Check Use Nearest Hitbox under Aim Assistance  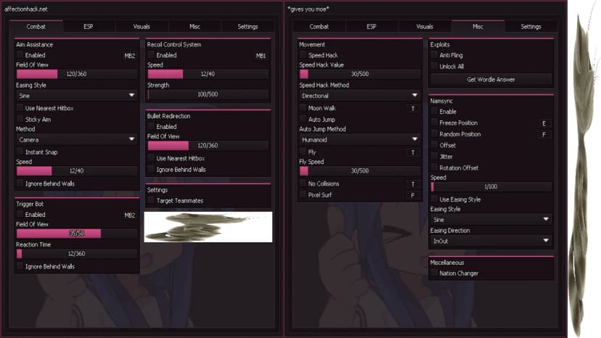pos(20,108)
